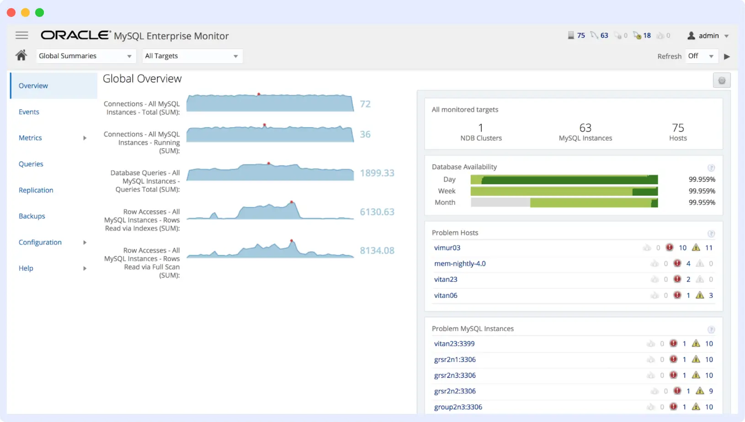Open the Replication section

(x=36, y=190)
